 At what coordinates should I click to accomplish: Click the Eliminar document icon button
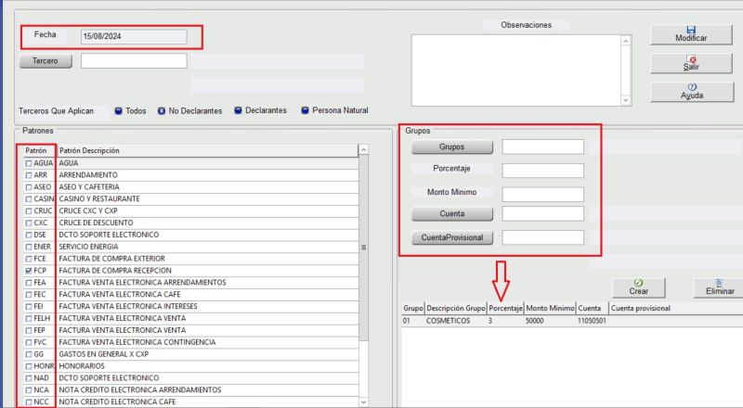coord(720,287)
